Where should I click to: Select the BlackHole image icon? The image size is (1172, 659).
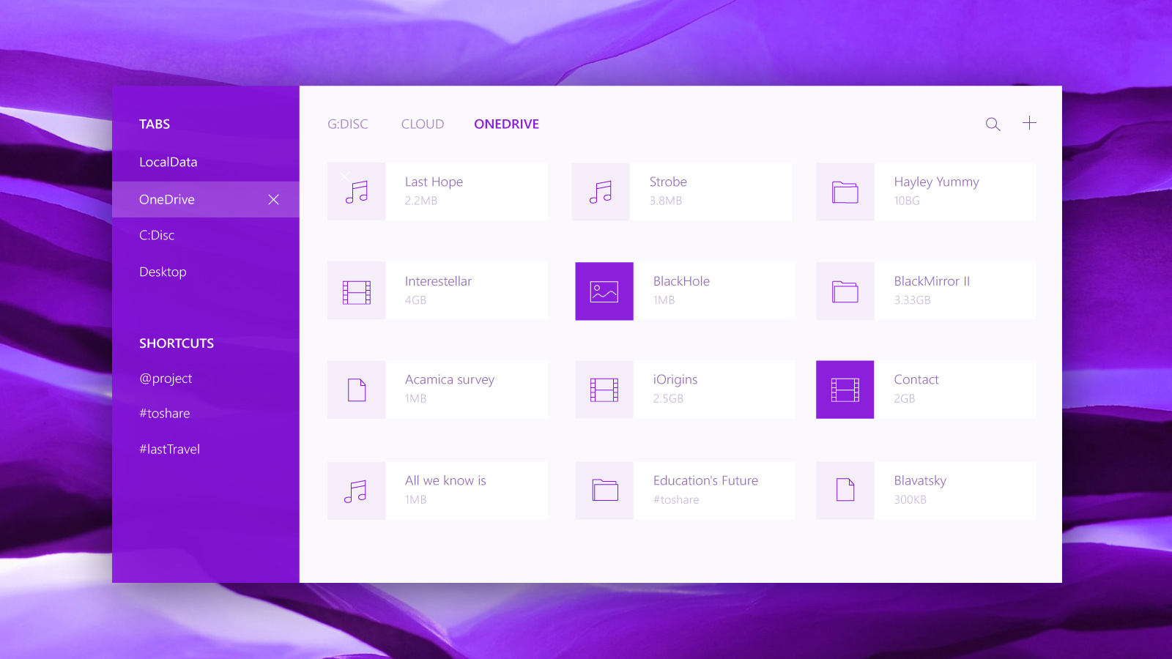pyautogui.click(x=604, y=291)
